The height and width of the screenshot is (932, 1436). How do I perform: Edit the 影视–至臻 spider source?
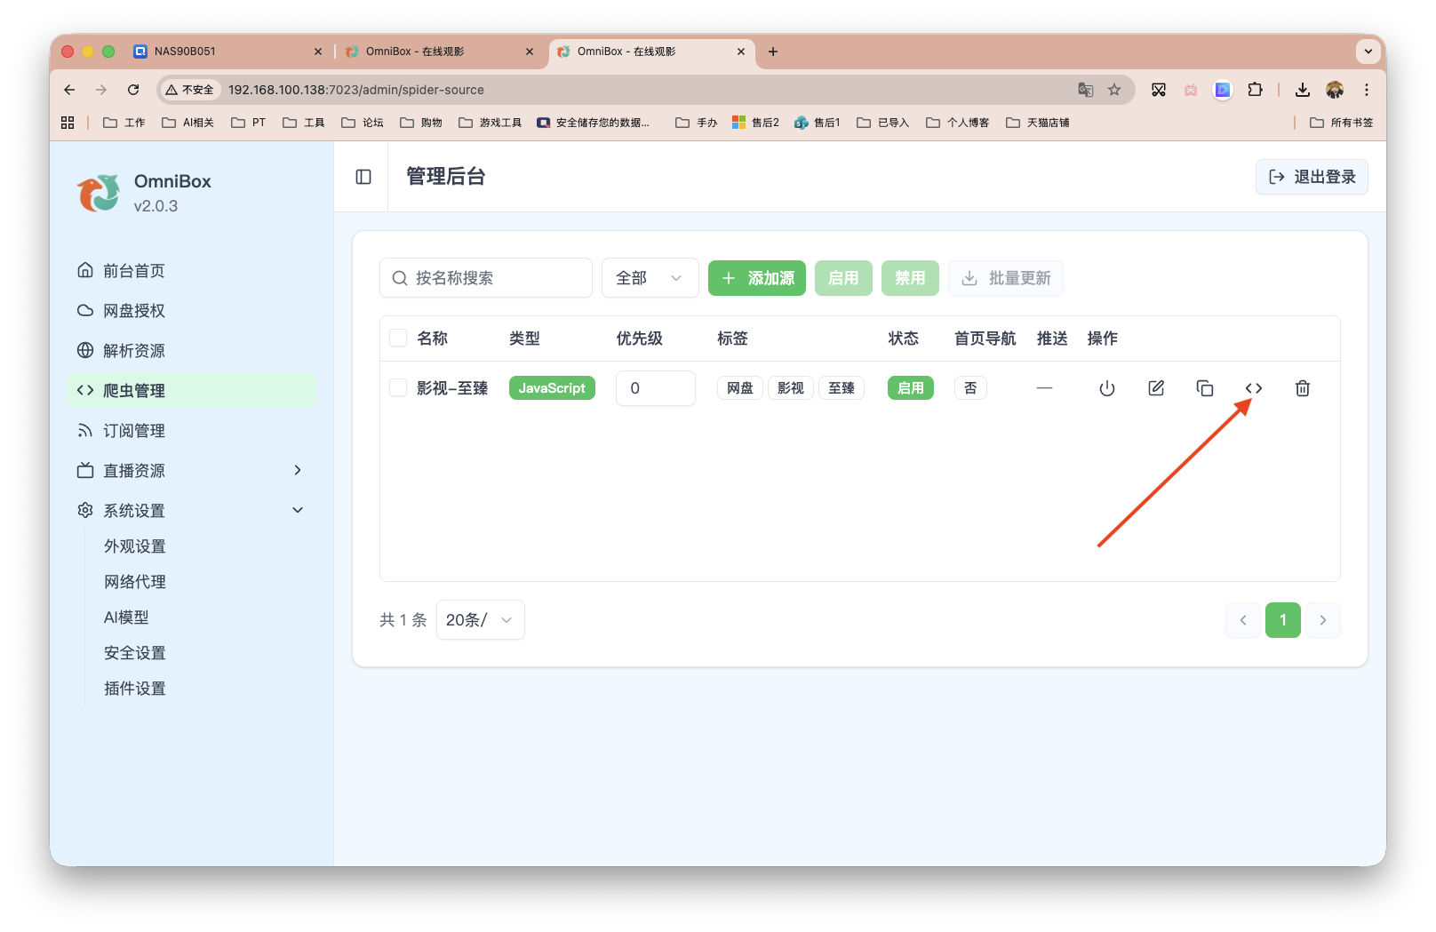click(x=1155, y=388)
